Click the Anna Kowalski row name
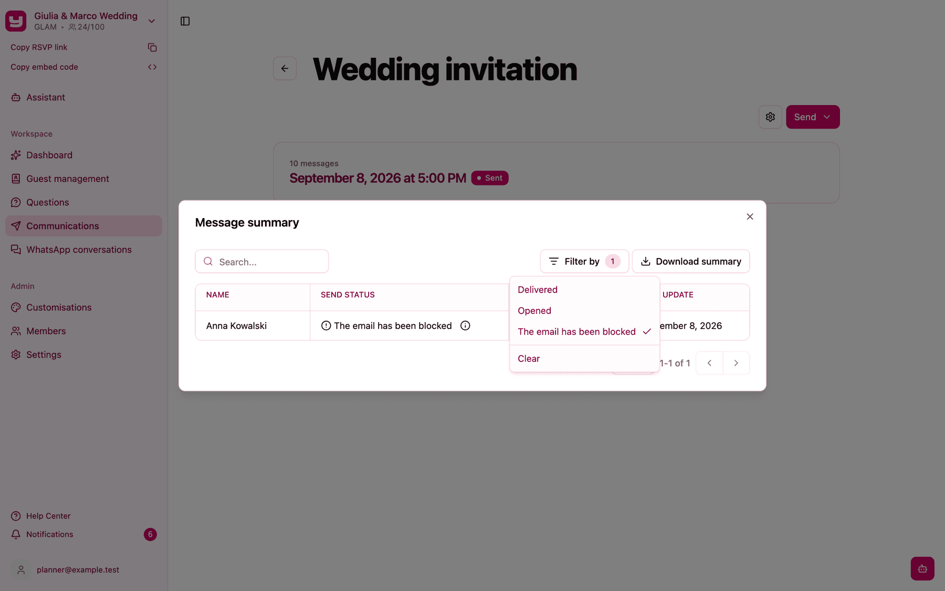The image size is (945, 591). tap(236, 326)
